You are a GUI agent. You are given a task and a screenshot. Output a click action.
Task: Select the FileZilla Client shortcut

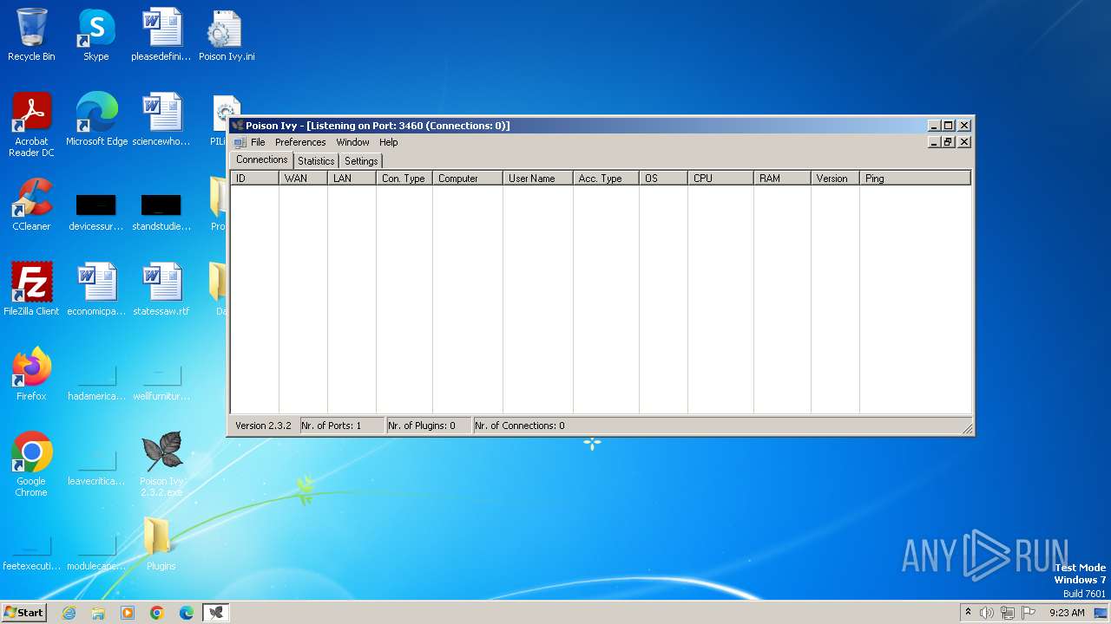tap(31, 289)
